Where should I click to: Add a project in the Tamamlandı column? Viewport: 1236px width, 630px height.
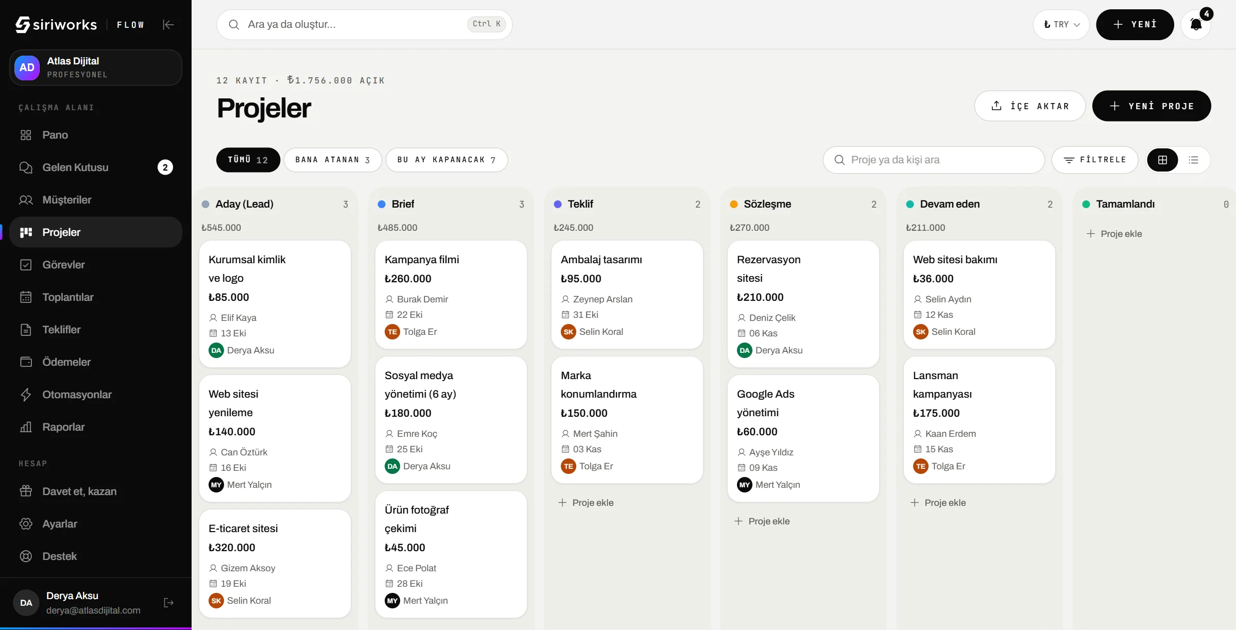(x=1114, y=234)
